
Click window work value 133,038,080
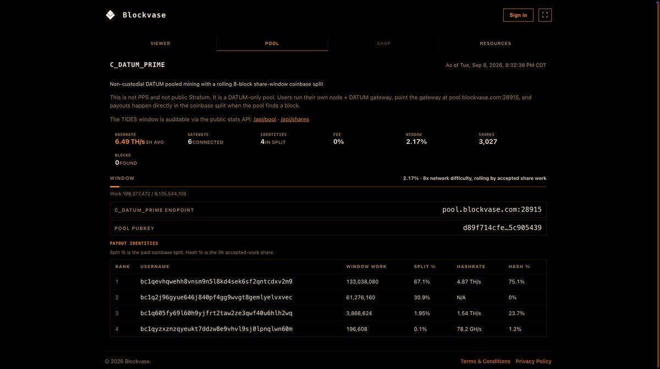362,282
